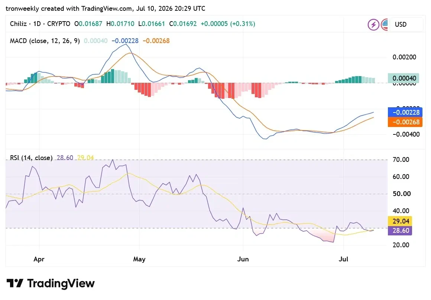
Task: Click the close value C0.01692
Action: pyautogui.click(x=183, y=24)
